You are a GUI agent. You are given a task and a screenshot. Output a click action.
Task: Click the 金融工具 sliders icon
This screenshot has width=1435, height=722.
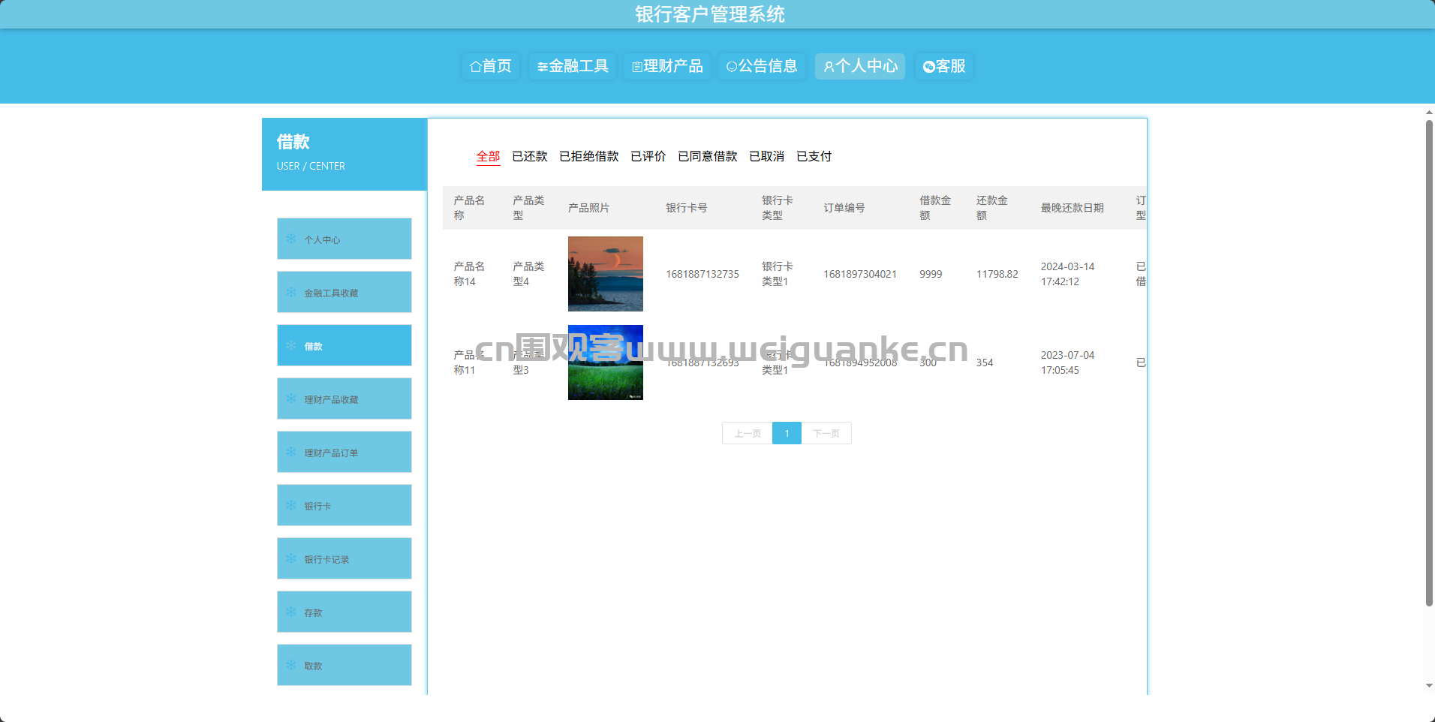coord(542,68)
